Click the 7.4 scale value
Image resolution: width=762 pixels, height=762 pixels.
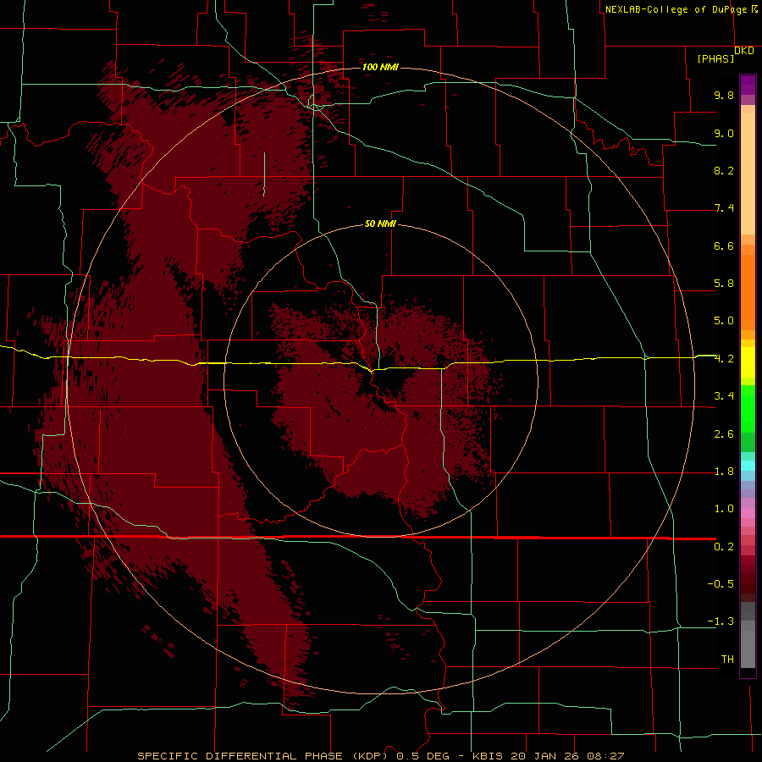click(724, 208)
